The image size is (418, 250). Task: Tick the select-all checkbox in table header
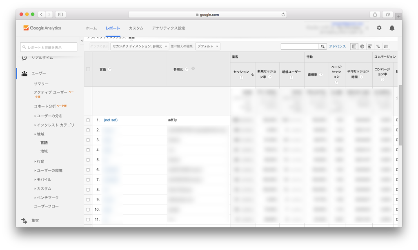point(88,69)
